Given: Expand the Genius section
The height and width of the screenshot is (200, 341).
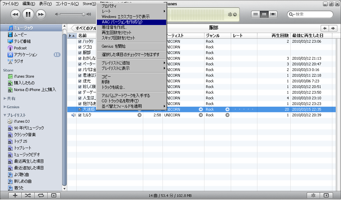Looking at the screenshot, I should (5, 107).
